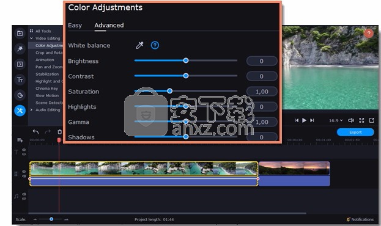Screen dimensions: 381x226
Task: Mute the music audio track
Action: [x=24, y=194]
